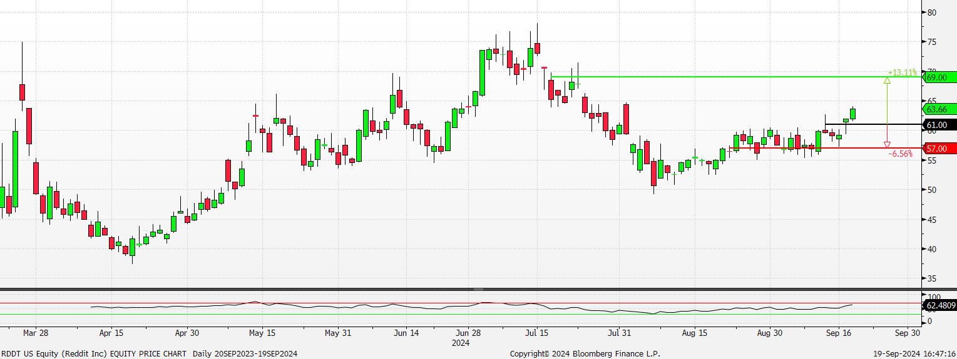Viewport: 957px width, 359px height.
Task: Select the red horizontal line at 57.00
Action: [x=814, y=148]
